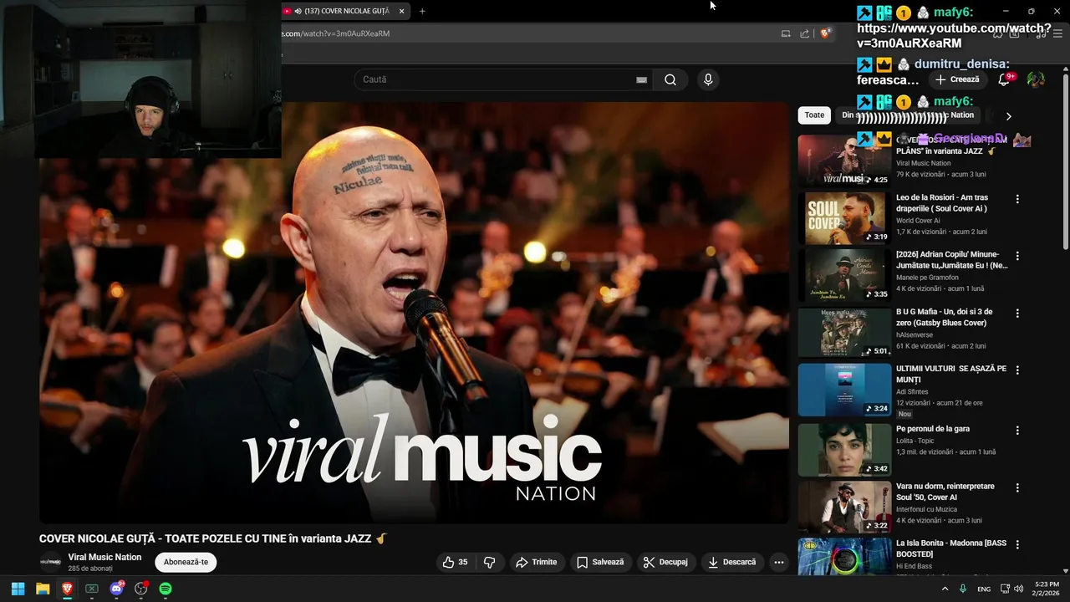Image resolution: width=1070 pixels, height=602 pixels.
Task: Open the Soul Cover thumbnail for Leo de la Rosiori
Action: click(x=844, y=217)
